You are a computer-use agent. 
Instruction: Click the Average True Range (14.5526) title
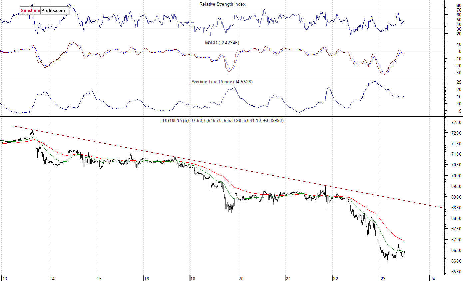coord(222,82)
